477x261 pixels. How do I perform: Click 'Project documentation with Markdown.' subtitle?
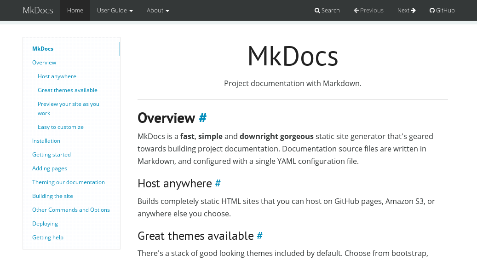coord(293,83)
